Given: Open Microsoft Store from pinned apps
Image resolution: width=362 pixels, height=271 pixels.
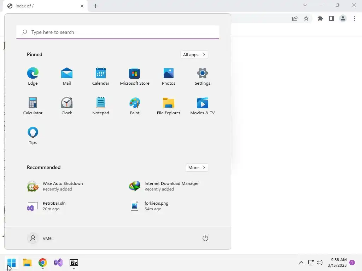Looking at the screenshot, I should point(135,76).
